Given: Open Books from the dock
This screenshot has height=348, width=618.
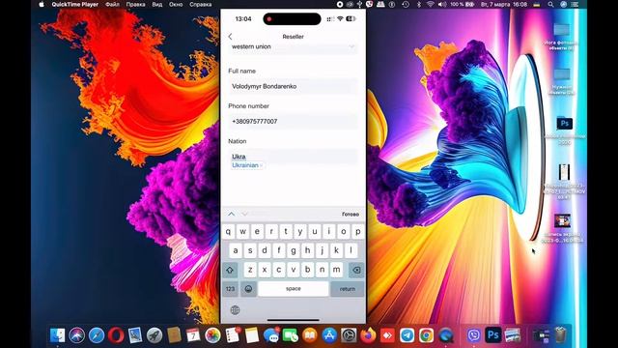Looking at the screenshot, I should (310, 335).
